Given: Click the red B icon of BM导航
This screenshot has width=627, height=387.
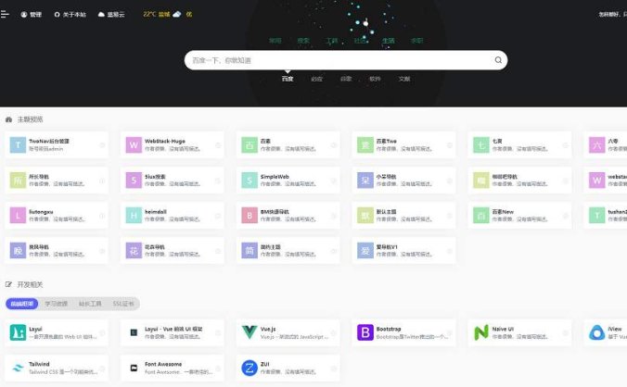Looking at the screenshot, I should point(250,216).
